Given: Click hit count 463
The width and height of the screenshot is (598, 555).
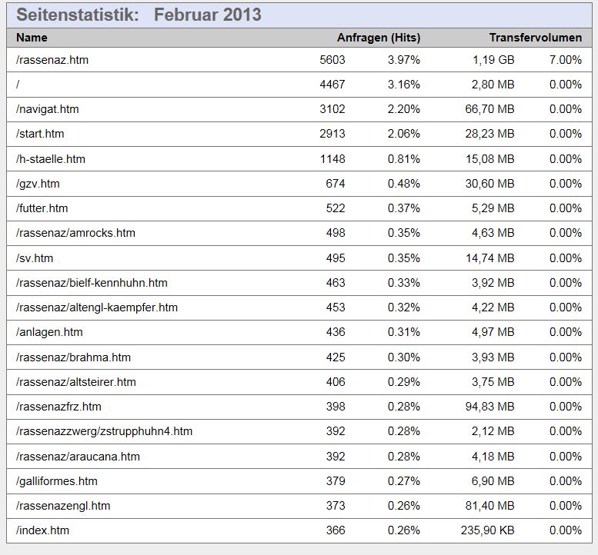Looking at the screenshot, I should pyautogui.click(x=336, y=283).
